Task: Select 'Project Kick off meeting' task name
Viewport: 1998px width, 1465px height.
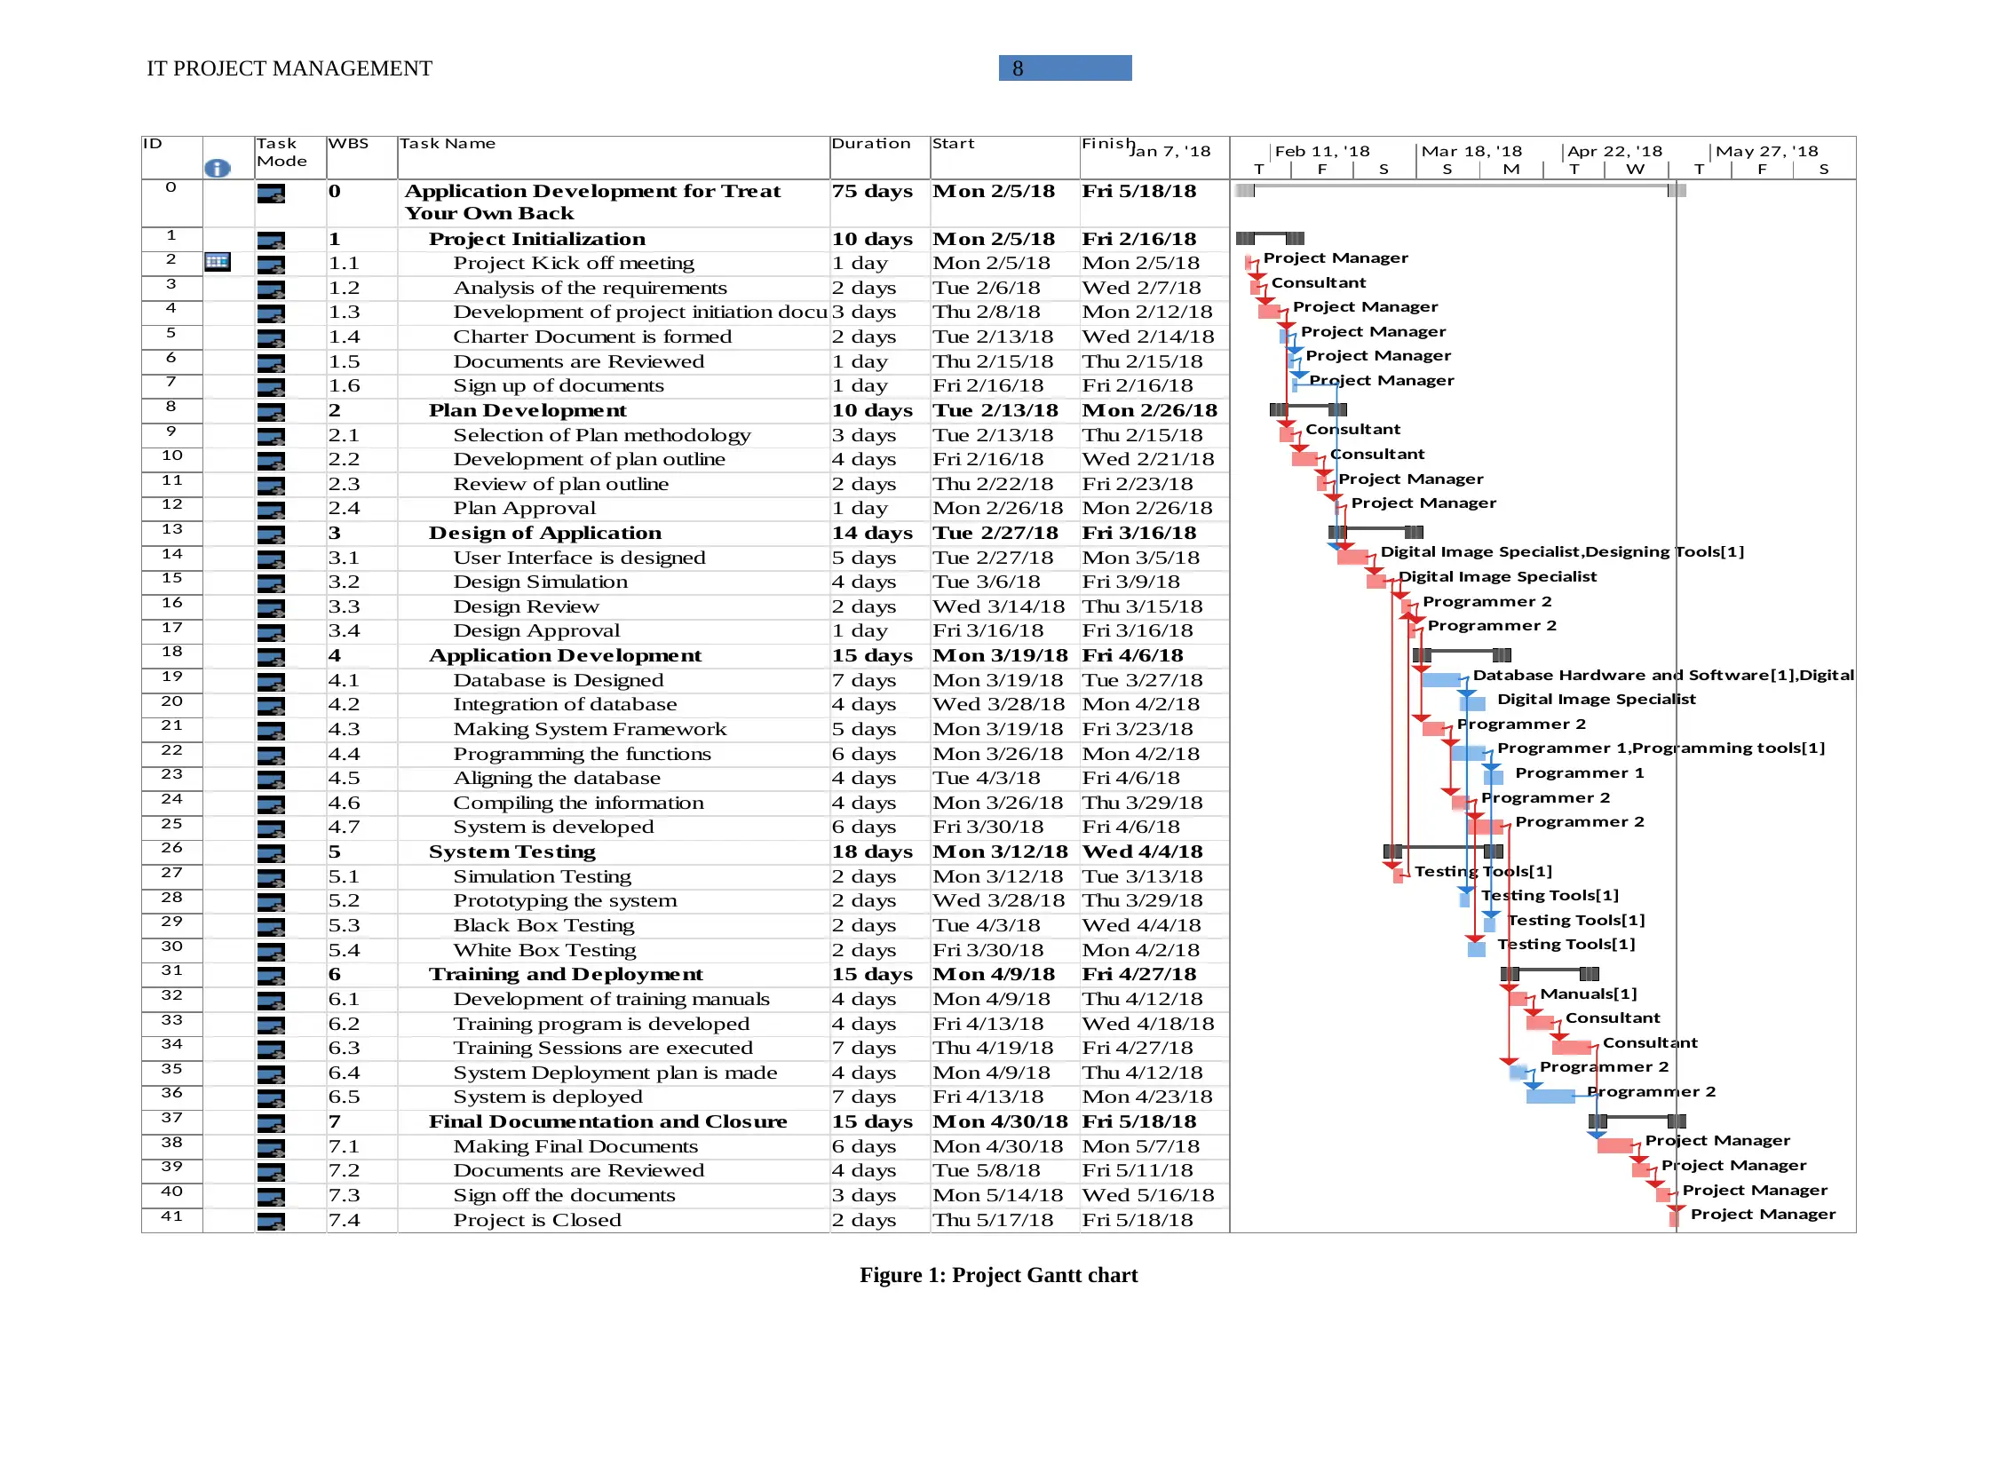Action: pos(574,263)
